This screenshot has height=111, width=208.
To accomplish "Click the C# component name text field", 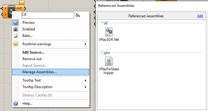I will (x=48, y=15).
